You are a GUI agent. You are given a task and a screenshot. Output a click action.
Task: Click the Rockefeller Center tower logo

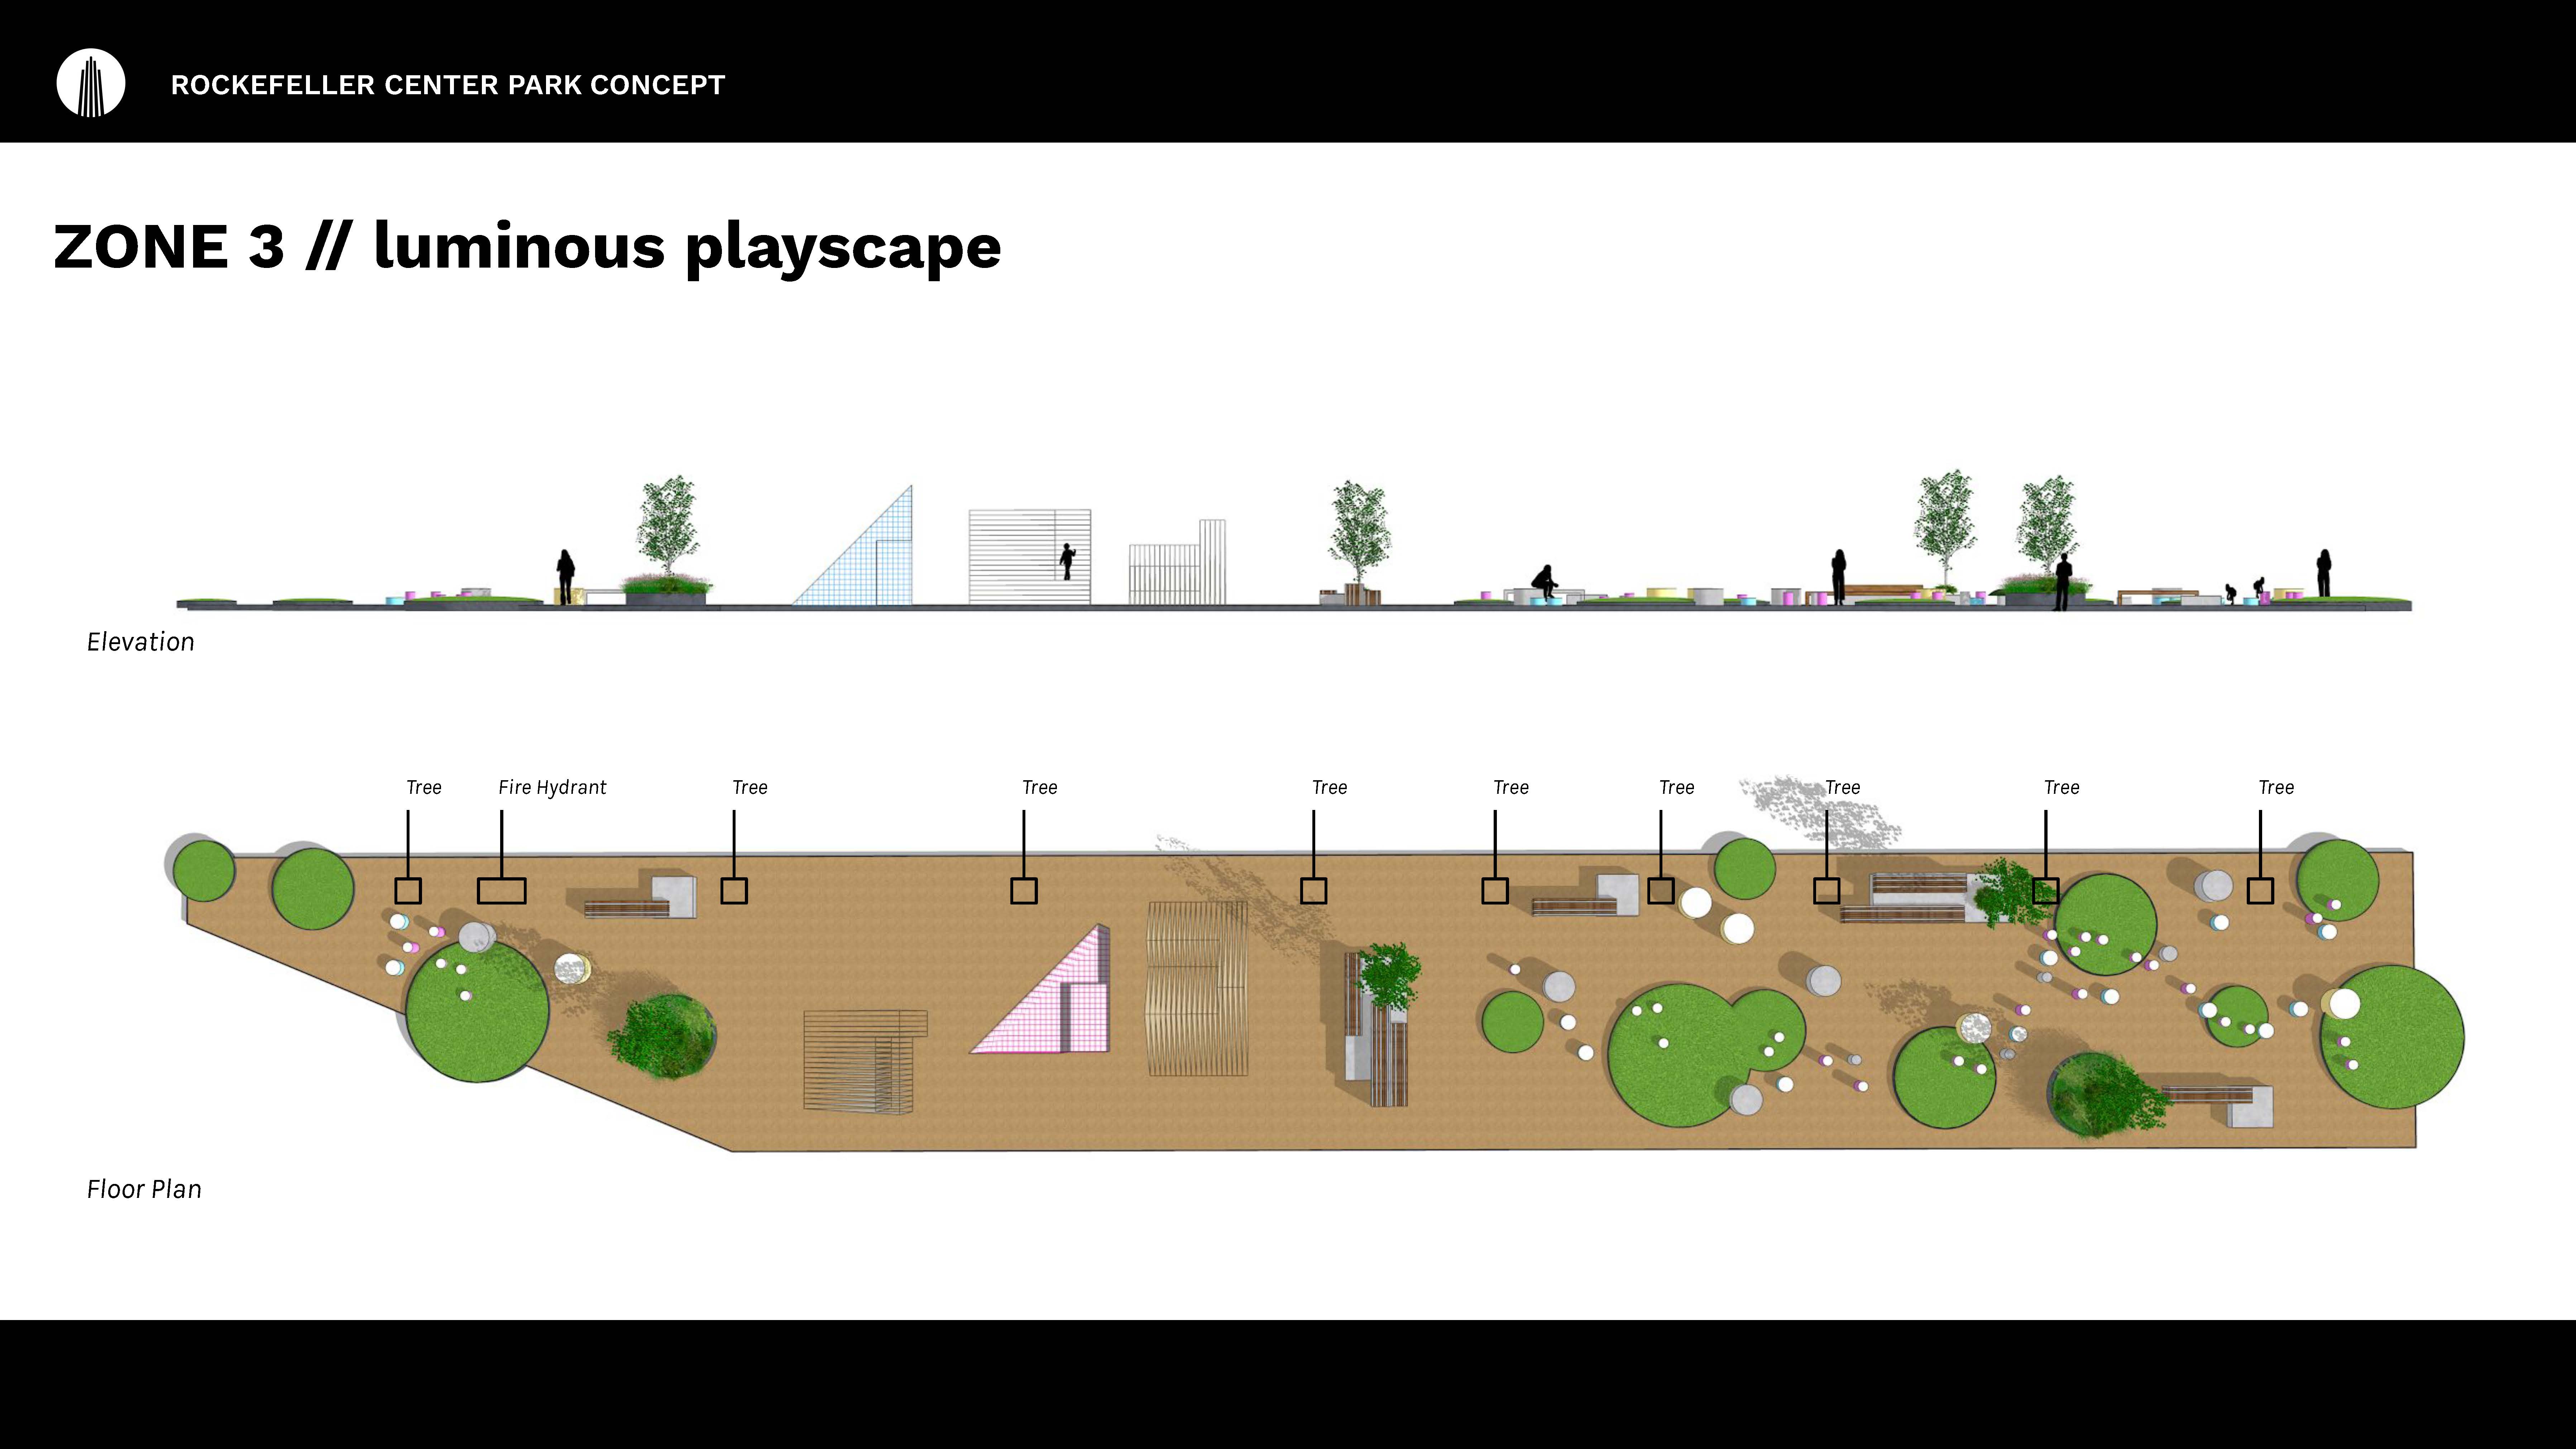pyautogui.click(x=91, y=83)
